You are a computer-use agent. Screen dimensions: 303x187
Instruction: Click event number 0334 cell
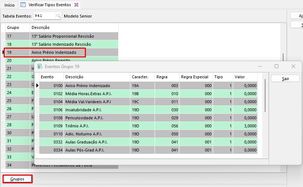[51, 150]
